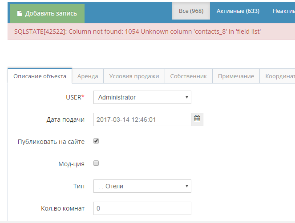Open the calendar picker for Дата подачи
The width and height of the screenshot is (295, 223).
pyautogui.click(x=197, y=119)
